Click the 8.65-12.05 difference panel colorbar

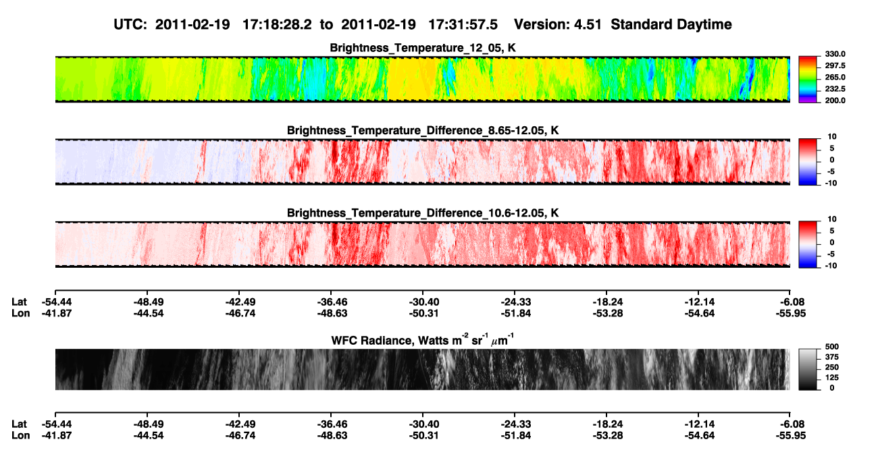pos(808,161)
